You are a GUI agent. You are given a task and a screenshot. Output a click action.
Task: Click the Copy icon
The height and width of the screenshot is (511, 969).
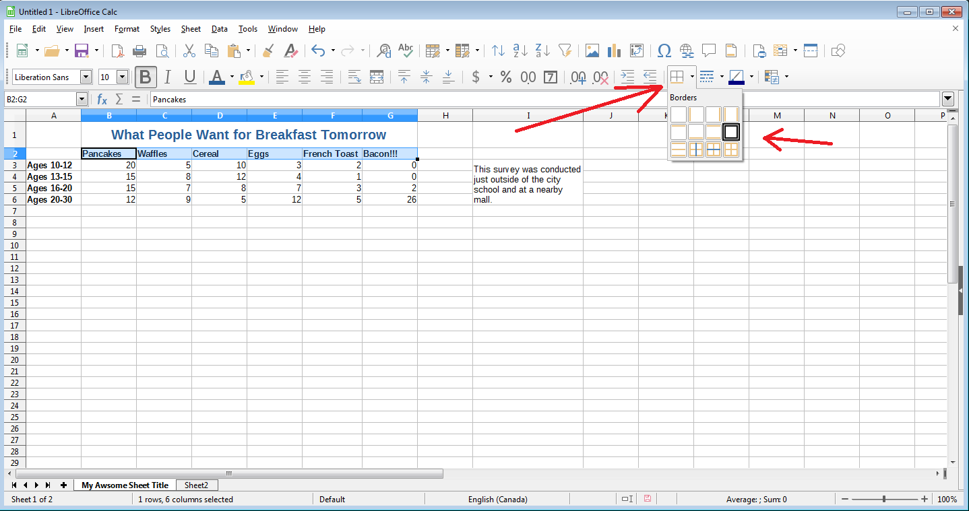[212, 50]
